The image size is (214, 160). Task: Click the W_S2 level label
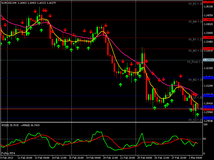pyautogui.click(x=196, y=120)
